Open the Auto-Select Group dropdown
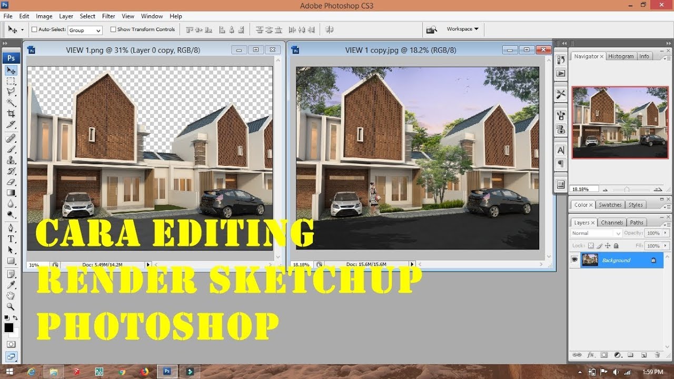 coord(85,31)
